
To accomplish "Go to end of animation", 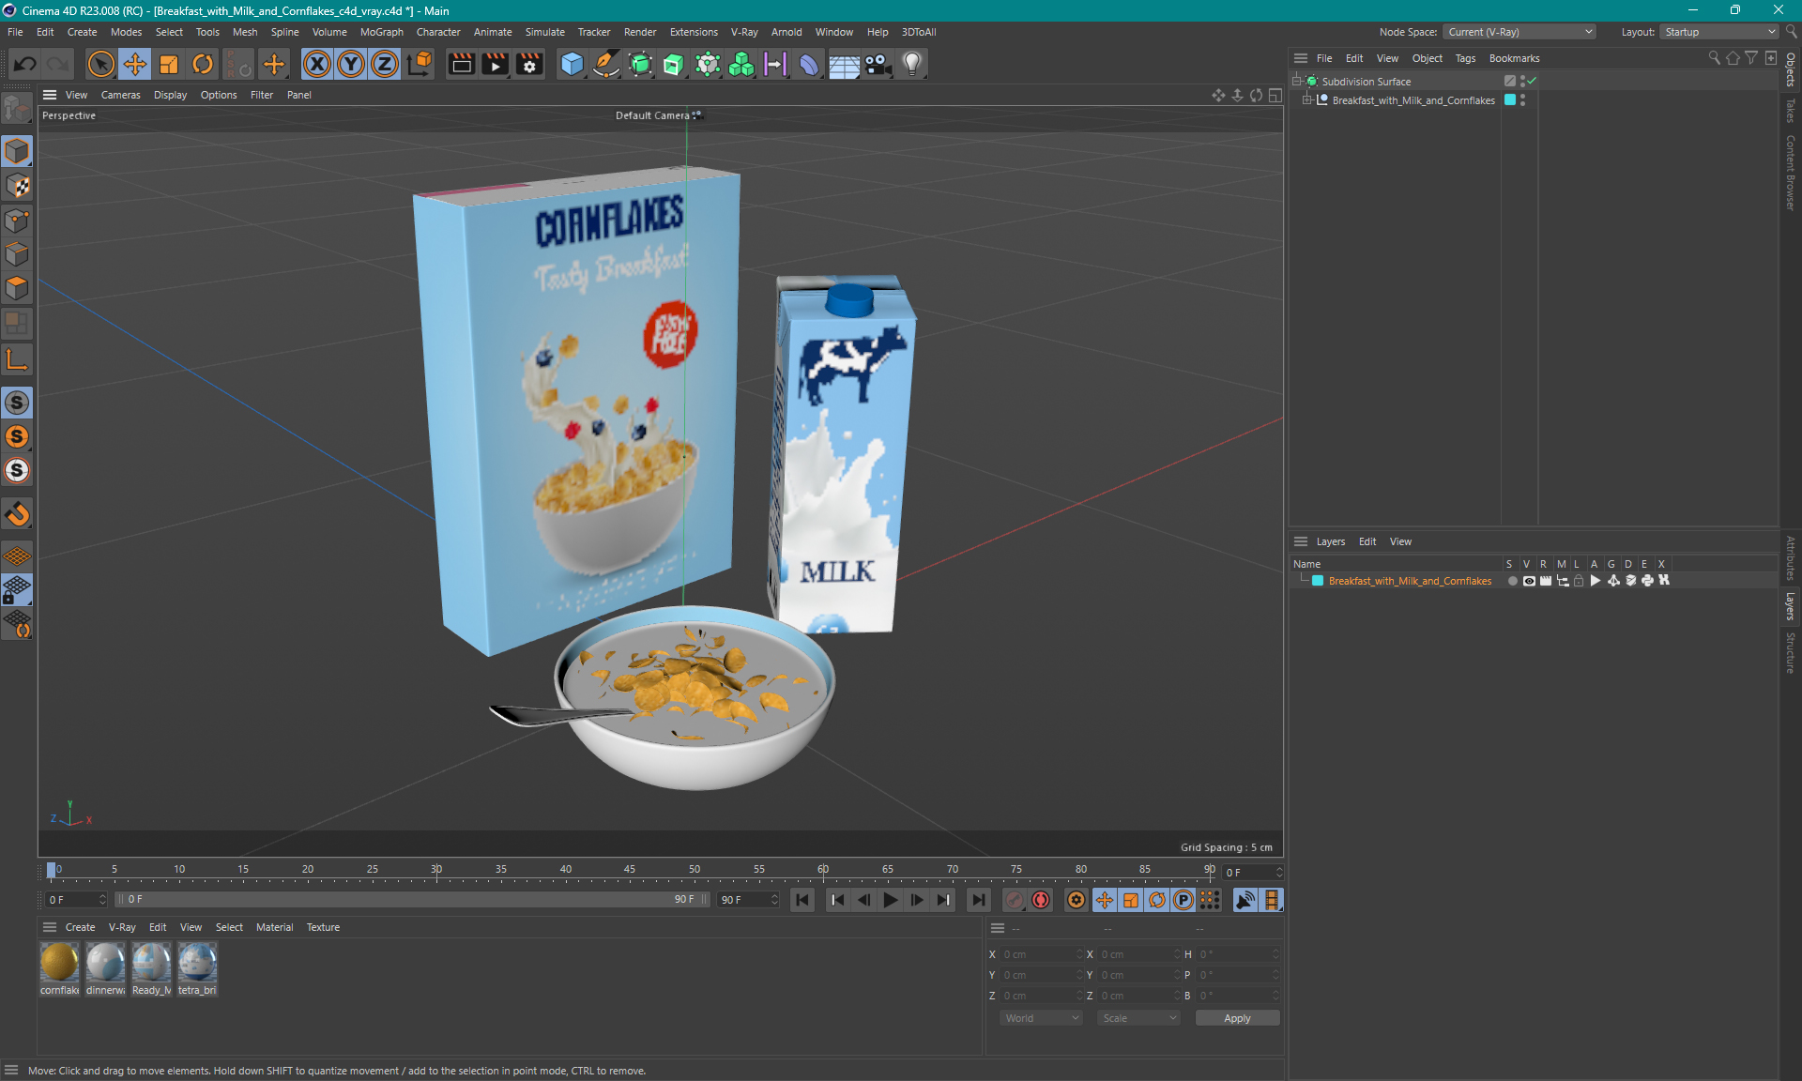I will 979,900.
